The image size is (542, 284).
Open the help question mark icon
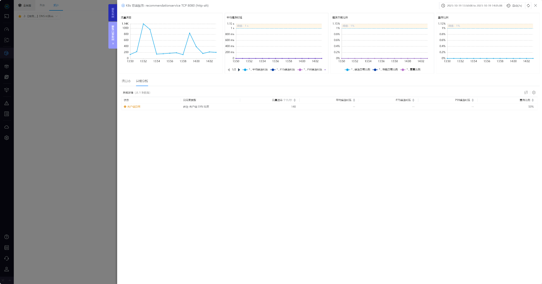[x=7, y=237]
